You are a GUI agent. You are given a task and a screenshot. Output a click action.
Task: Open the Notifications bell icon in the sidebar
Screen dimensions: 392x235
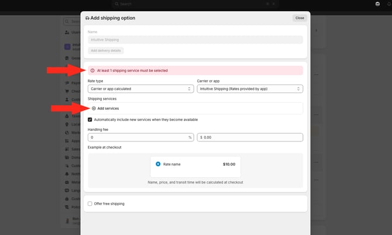(67, 174)
